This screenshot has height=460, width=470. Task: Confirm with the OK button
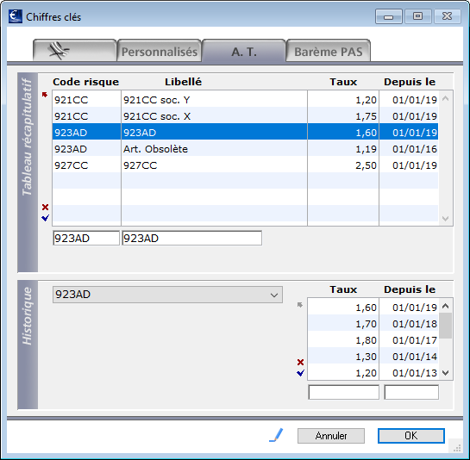(x=411, y=436)
